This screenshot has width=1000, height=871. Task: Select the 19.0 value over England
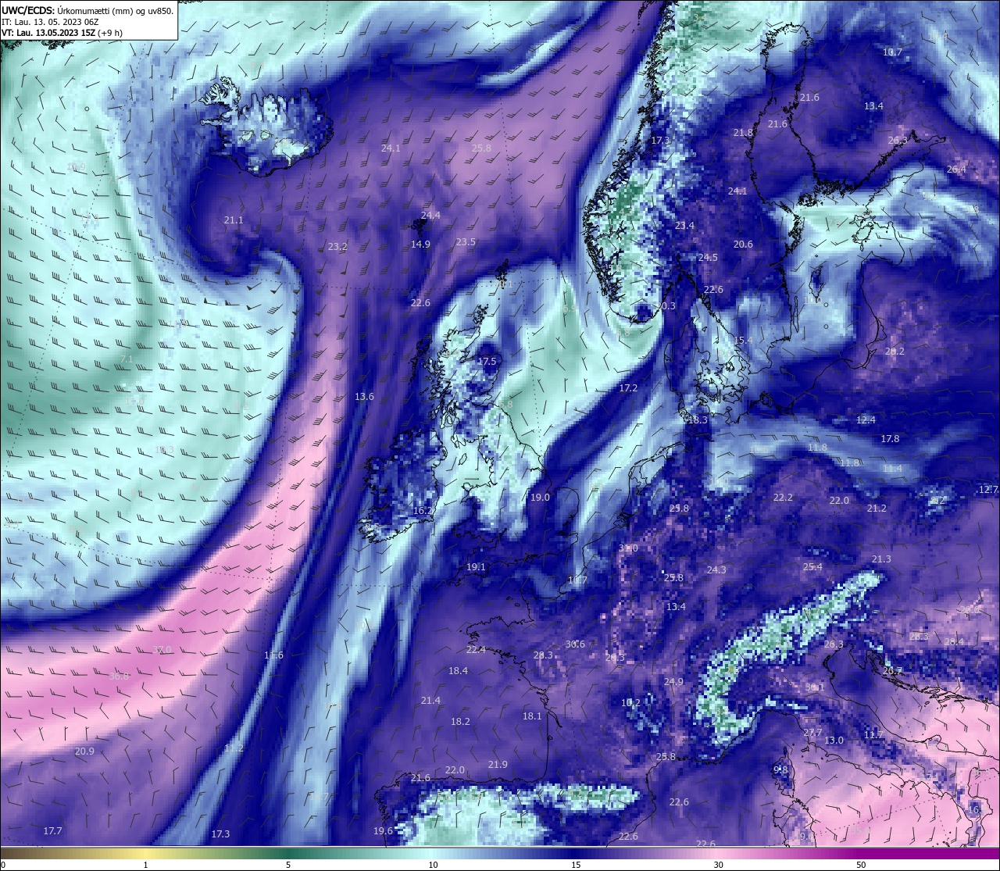click(540, 497)
